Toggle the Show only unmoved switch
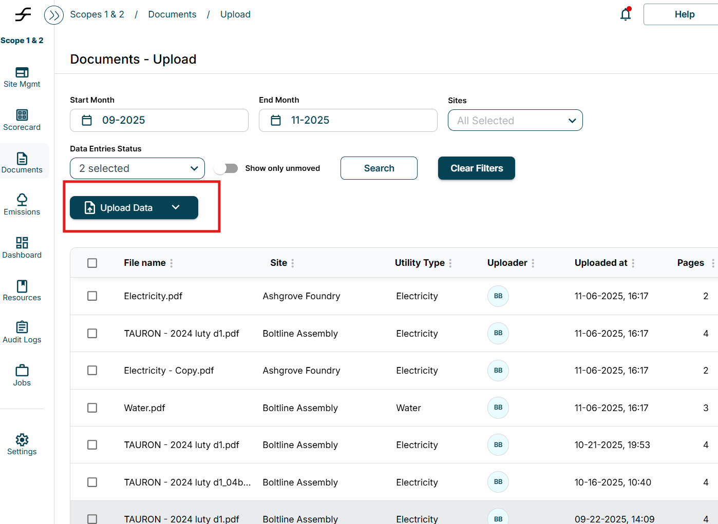Image resolution: width=718 pixels, height=524 pixels. click(x=226, y=168)
